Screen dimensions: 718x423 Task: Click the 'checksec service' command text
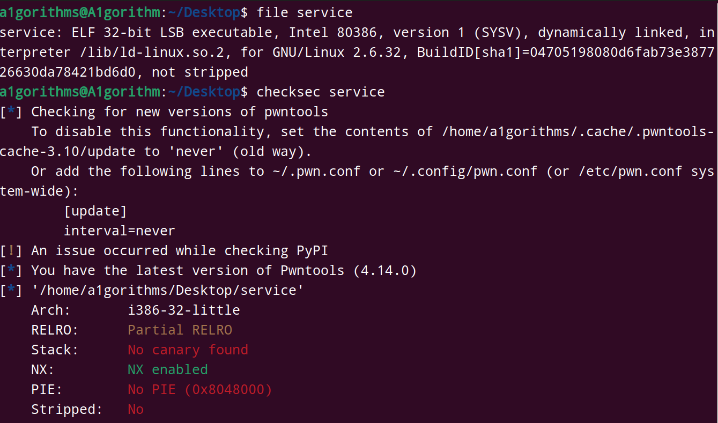coord(321,92)
